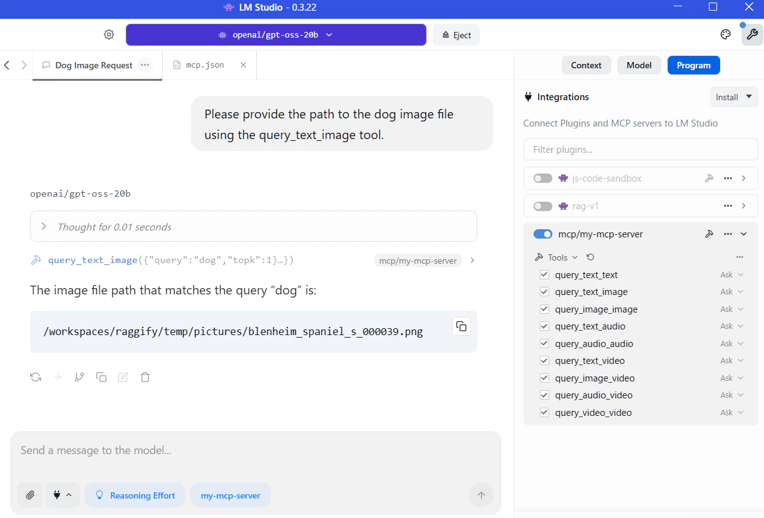Uncheck the query_image_image tool

click(x=544, y=309)
